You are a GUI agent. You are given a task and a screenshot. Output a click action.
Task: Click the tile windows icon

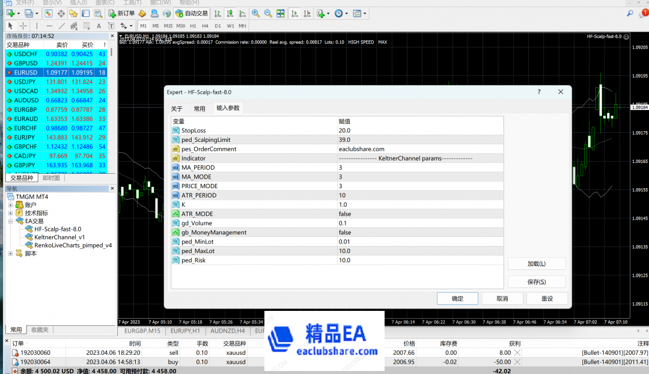280,13
